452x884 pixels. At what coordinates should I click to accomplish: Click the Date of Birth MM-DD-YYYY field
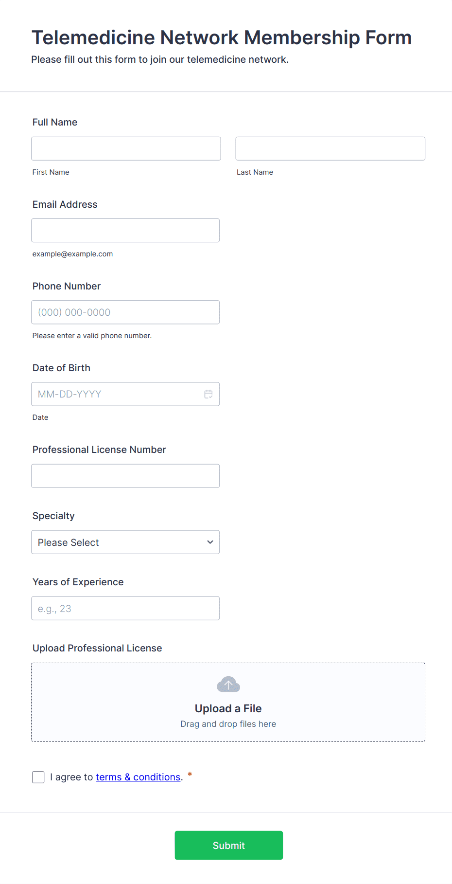pyautogui.click(x=117, y=394)
